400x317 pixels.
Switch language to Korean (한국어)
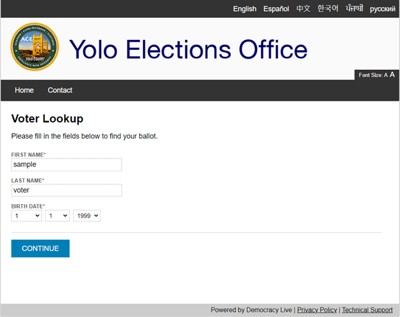[x=328, y=9]
